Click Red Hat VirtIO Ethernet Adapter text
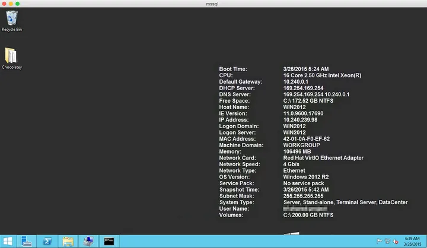Image resolution: width=427 pixels, height=248 pixels. coord(323,158)
